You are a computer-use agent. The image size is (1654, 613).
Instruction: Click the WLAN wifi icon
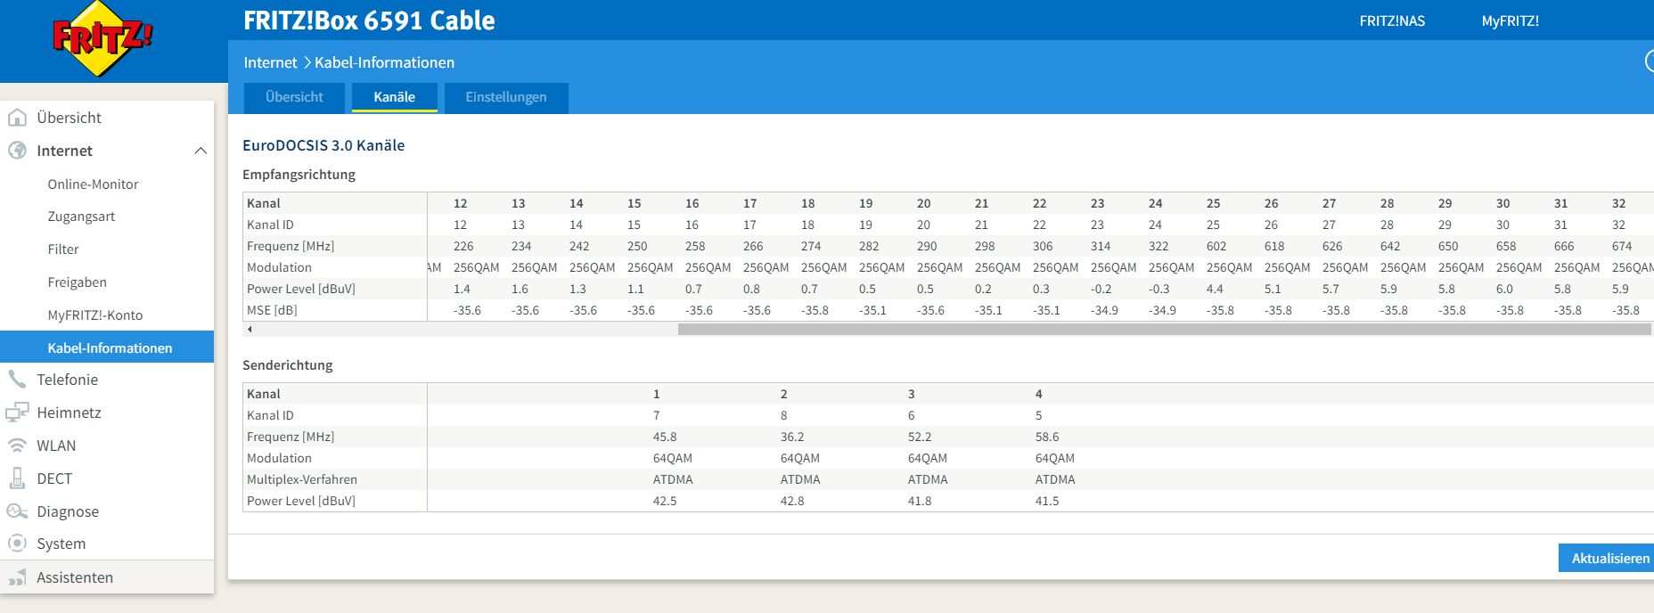click(x=17, y=445)
